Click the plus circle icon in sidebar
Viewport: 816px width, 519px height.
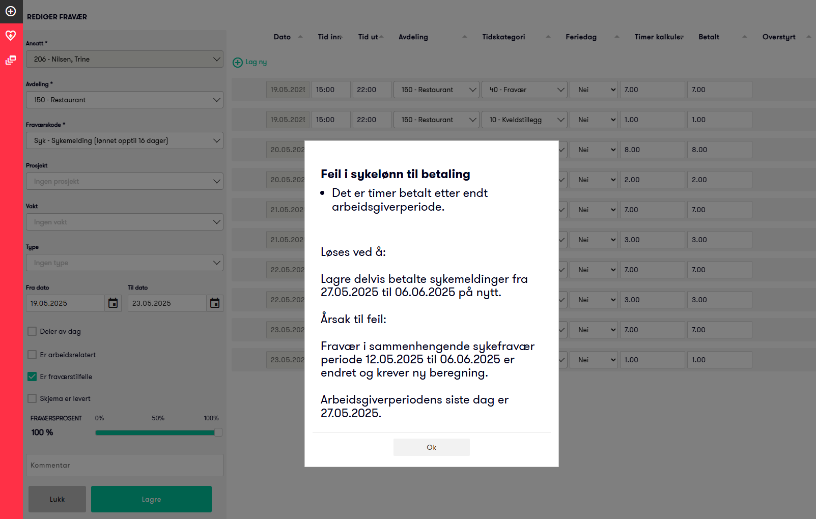point(11,11)
